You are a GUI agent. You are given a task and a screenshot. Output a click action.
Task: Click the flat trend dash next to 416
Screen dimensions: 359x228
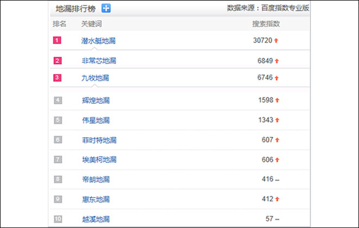pos(277,180)
